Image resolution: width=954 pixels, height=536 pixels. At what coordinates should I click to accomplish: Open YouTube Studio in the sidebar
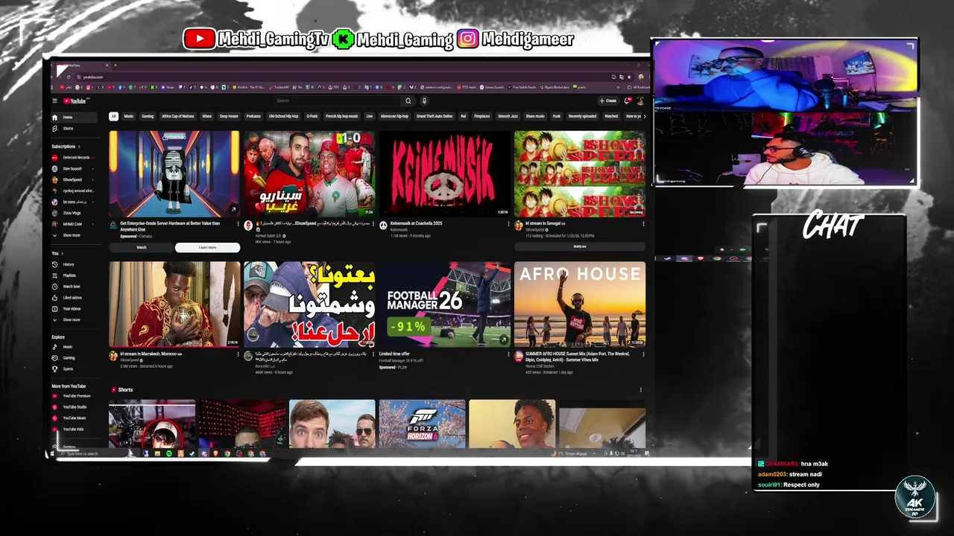74,407
